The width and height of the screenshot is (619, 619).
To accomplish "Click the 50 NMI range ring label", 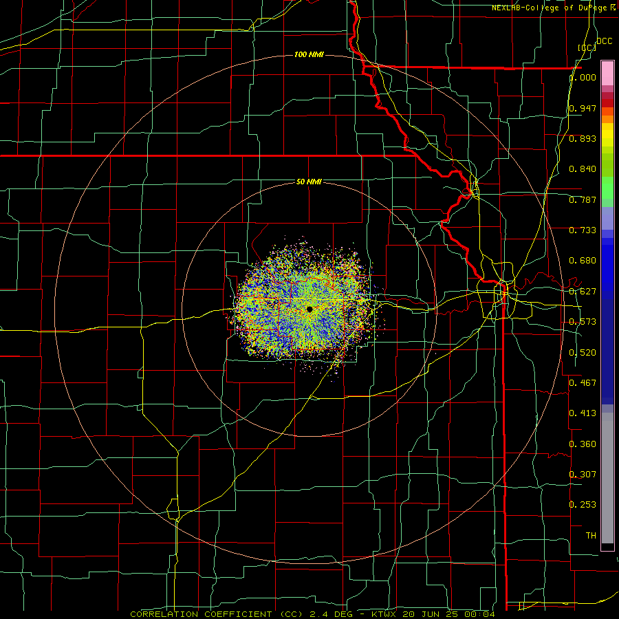I will (309, 182).
